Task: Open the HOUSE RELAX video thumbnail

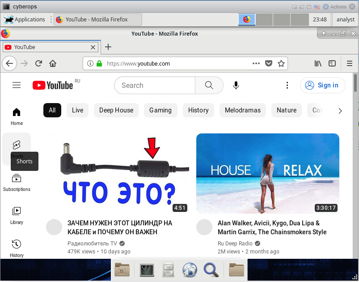Action: click(x=268, y=174)
